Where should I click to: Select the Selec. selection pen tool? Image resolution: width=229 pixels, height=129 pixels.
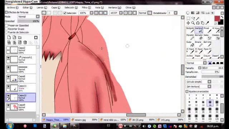coord(208,37)
